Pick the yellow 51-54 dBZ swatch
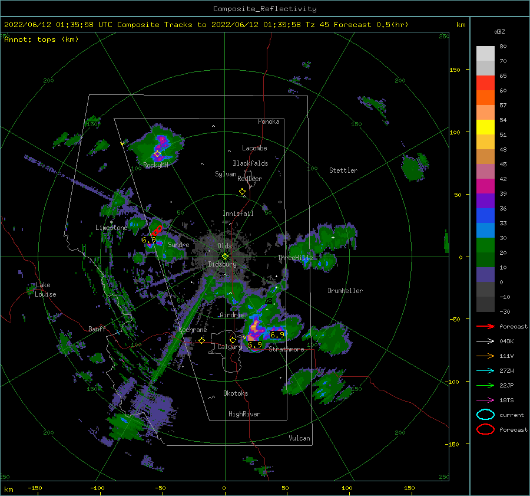The height and width of the screenshot is (496, 530). click(485, 127)
